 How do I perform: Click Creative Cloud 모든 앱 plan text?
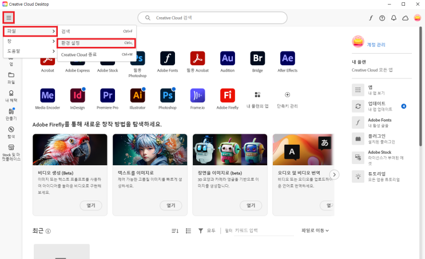[x=372, y=70]
